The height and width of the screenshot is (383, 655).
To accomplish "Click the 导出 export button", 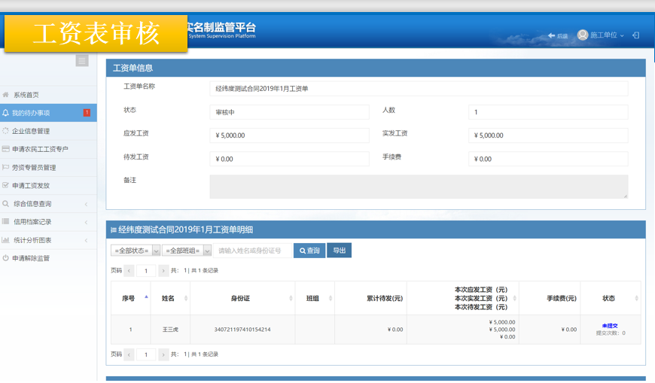I will 340,251.
